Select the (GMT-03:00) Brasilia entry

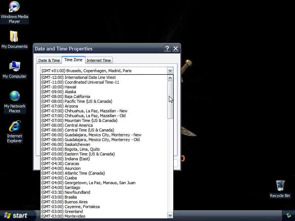click(104, 197)
